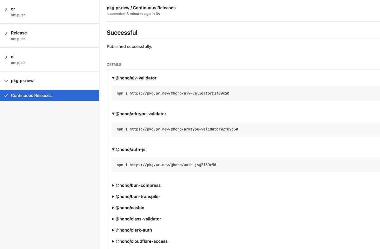The height and width of the screenshot is (249, 380).
Task: Click the @hono/bun-compress package name
Action: (x=138, y=185)
